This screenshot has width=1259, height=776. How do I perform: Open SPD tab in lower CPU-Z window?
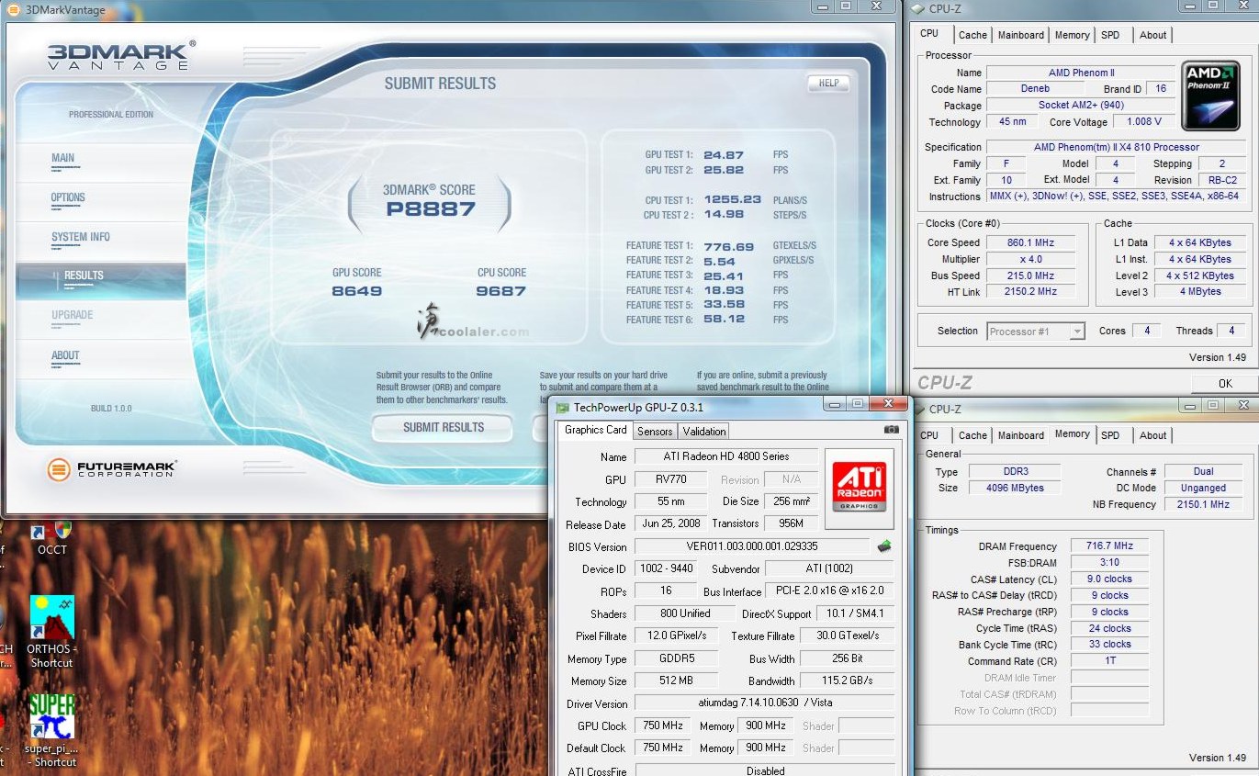(1110, 435)
